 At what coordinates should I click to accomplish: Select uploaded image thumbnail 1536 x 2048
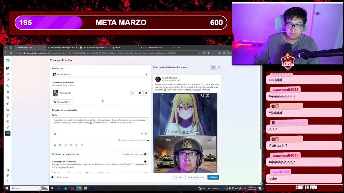(55, 93)
